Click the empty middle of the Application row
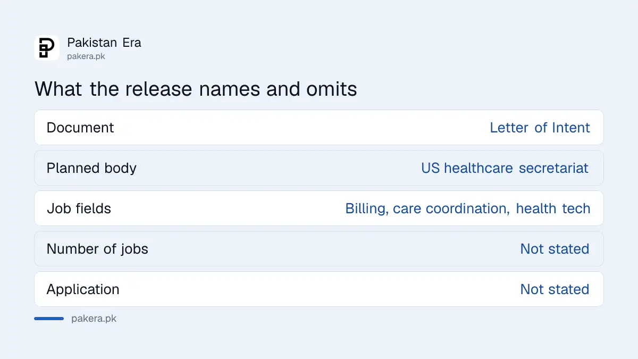The image size is (638, 359). click(x=320, y=289)
